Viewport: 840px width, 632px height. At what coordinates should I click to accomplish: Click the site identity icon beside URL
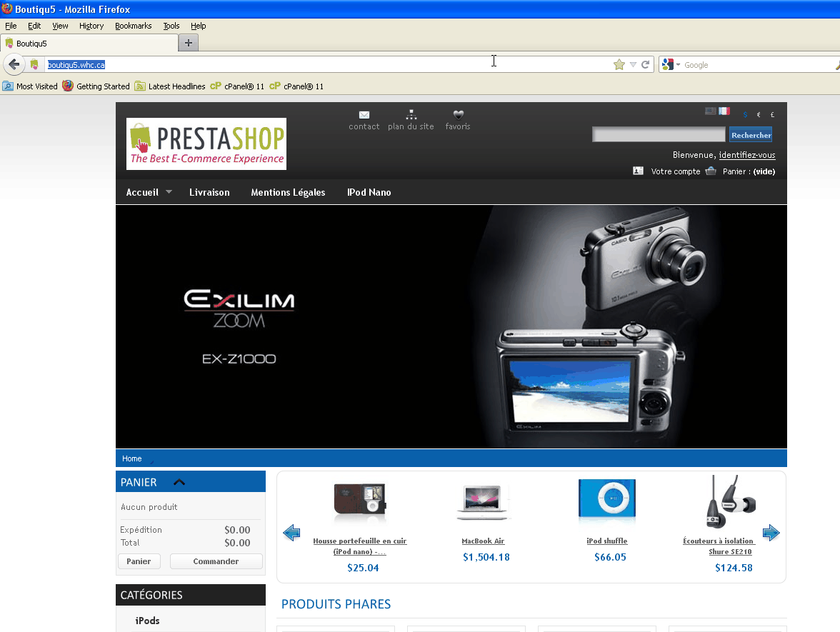34,65
